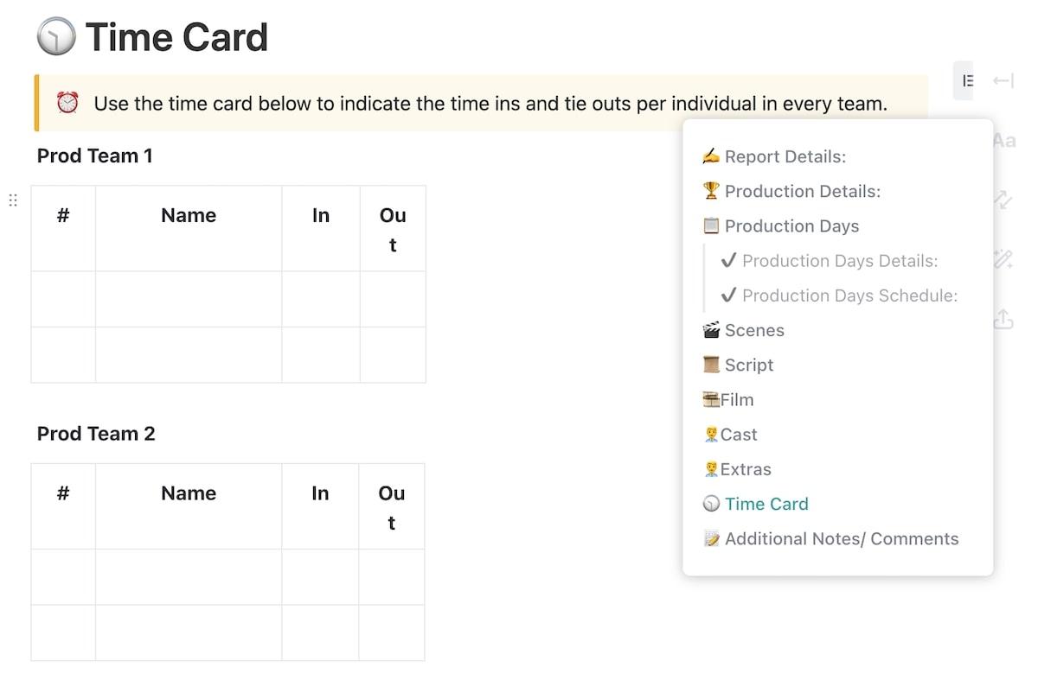The width and height of the screenshot is (1038, 680).
Task: Click the share/export upload icon
Action: click(x=1003, y=320)
